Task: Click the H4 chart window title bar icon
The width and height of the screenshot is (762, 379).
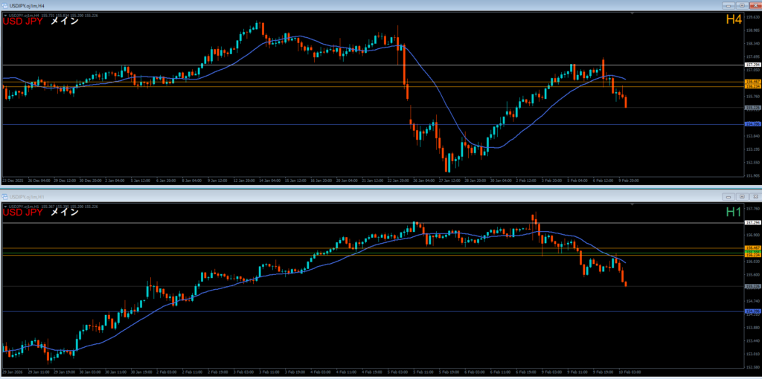Action: pos(5,4)
